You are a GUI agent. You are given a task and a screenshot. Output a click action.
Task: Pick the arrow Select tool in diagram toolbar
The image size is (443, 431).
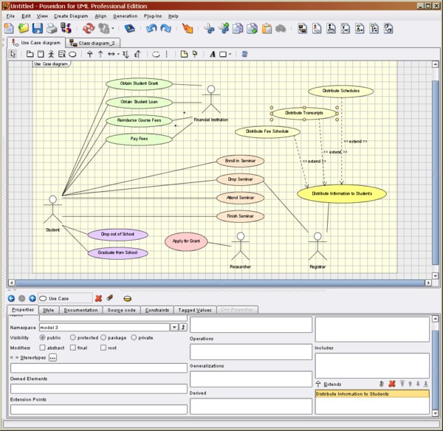tap(13, 54)
